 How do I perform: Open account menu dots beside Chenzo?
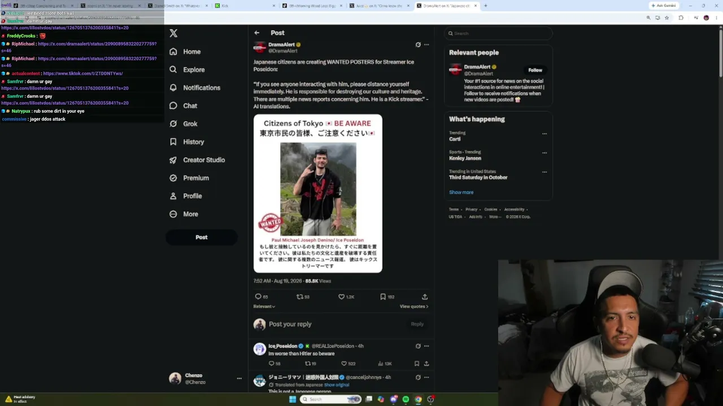coord(239,378)
